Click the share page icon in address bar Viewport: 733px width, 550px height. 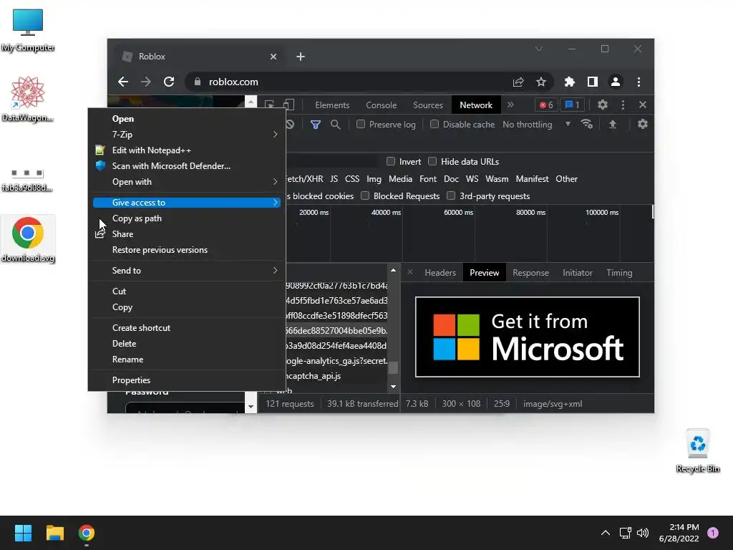coord(518,82)
